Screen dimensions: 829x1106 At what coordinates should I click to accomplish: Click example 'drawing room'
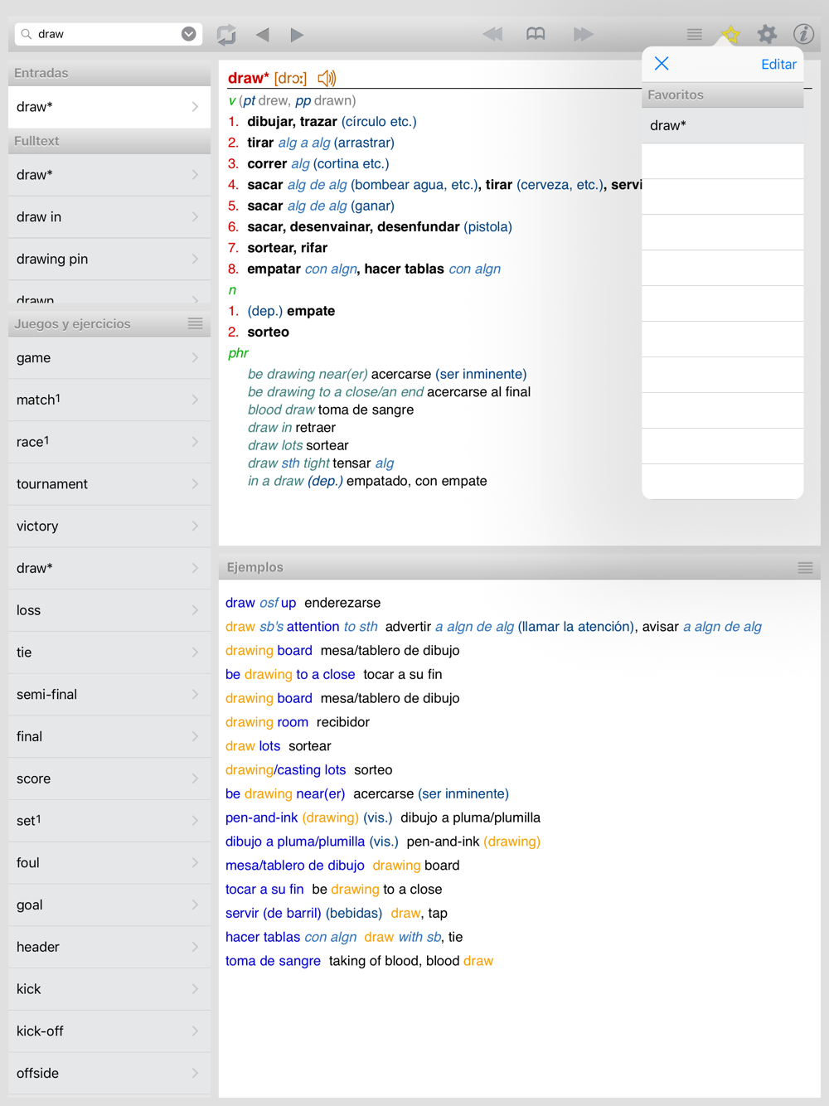click(267, 722)
